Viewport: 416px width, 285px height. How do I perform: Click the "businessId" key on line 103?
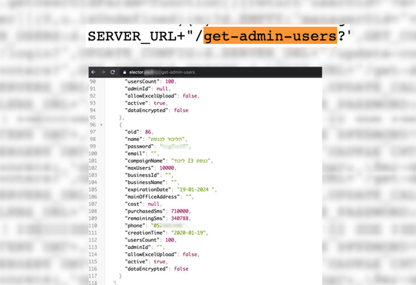(142, 175)
